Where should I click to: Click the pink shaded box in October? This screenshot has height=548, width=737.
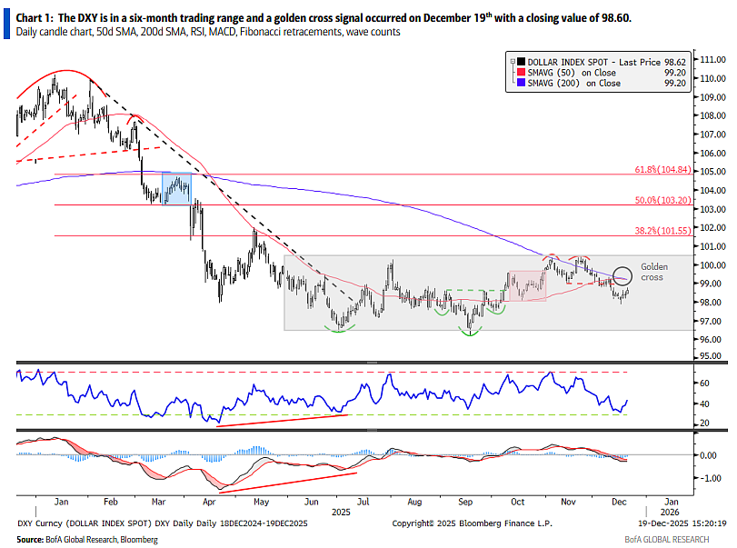coord(527,285)
